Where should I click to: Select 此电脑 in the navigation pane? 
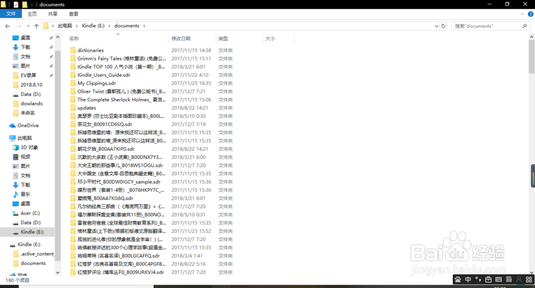[25, 138]
